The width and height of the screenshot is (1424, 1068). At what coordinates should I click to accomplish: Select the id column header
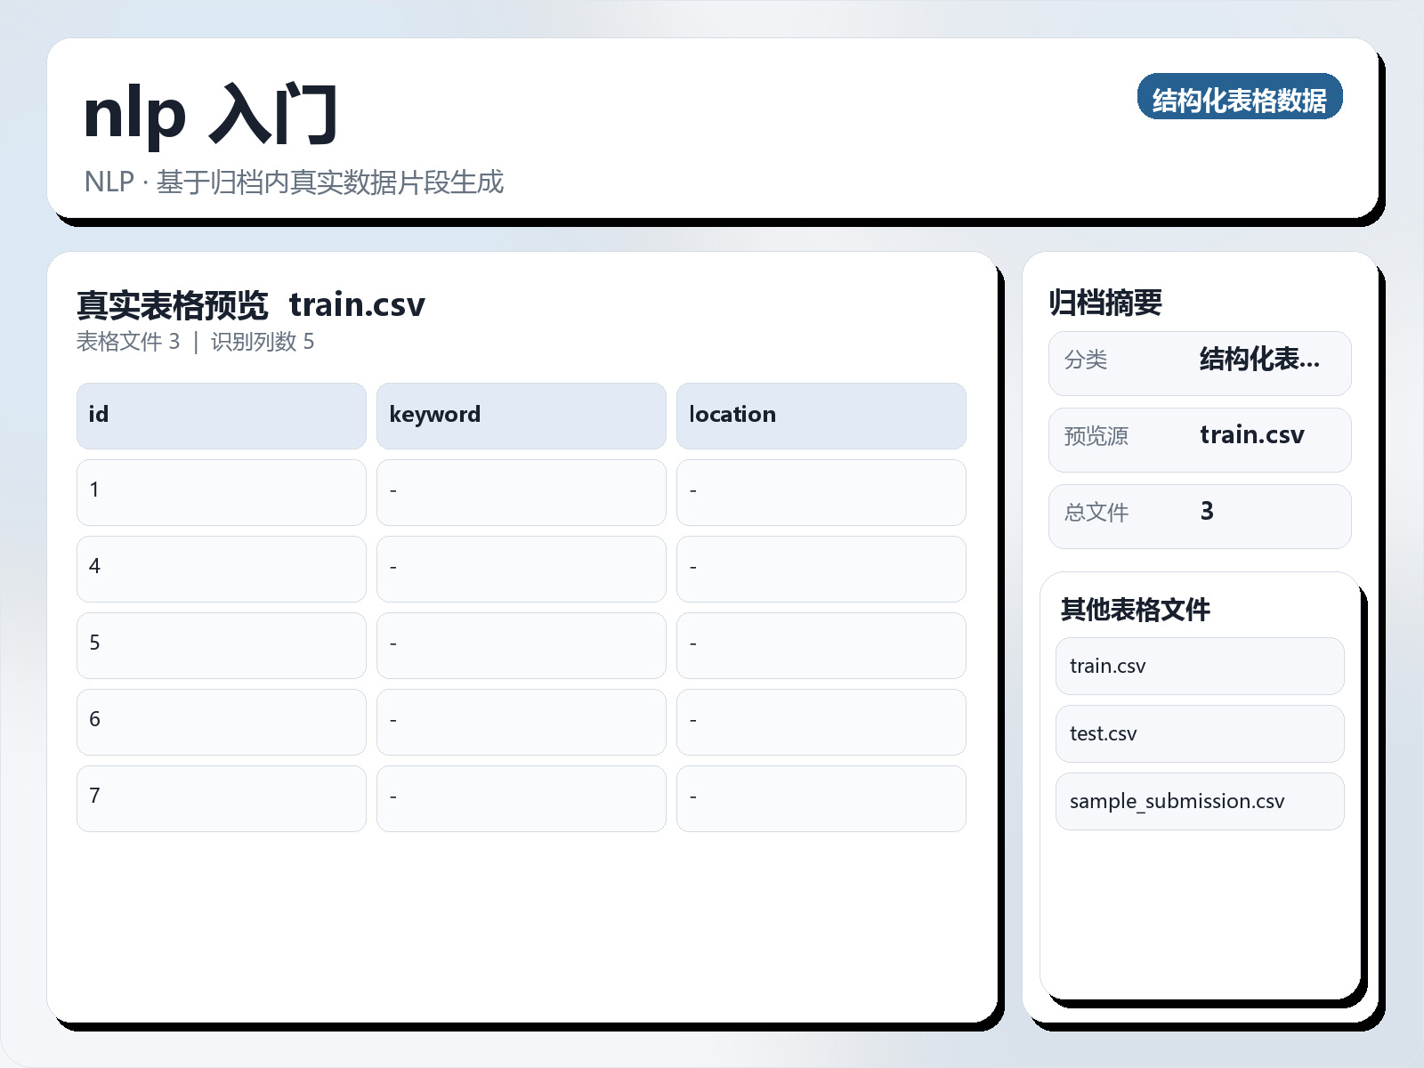click(x=221, y=415)
